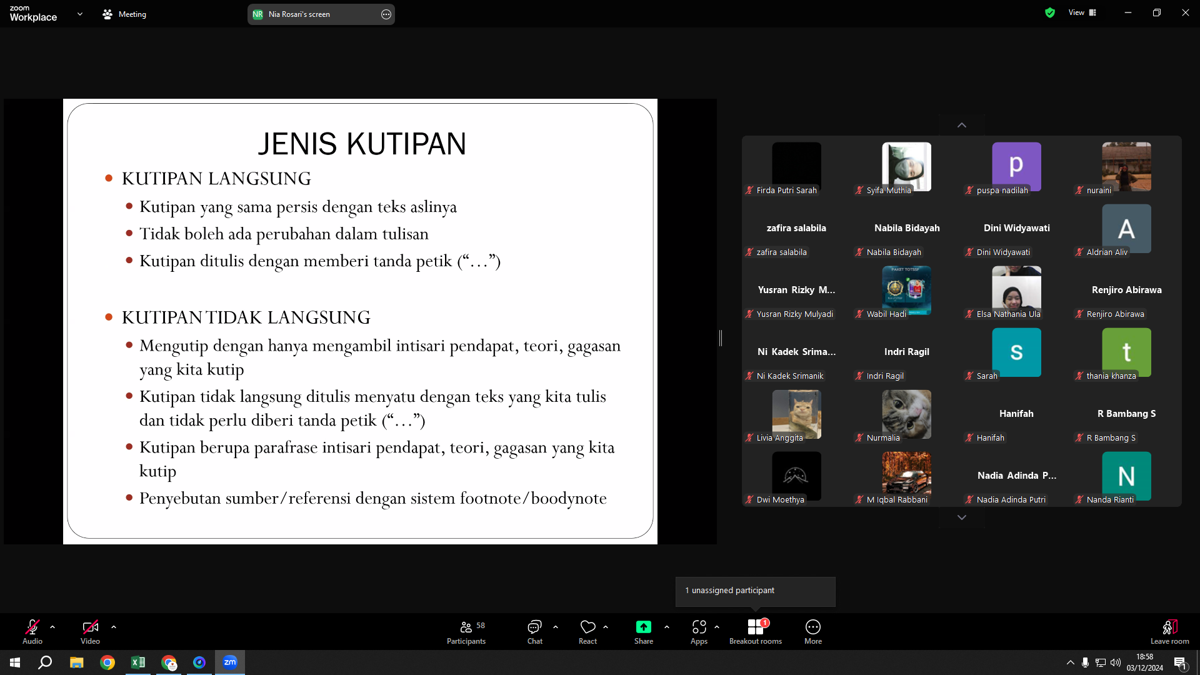Viewport: 1200px width, 675px height.
Task: Select Dwi Moethya's video tile
Action: [797, 476]
